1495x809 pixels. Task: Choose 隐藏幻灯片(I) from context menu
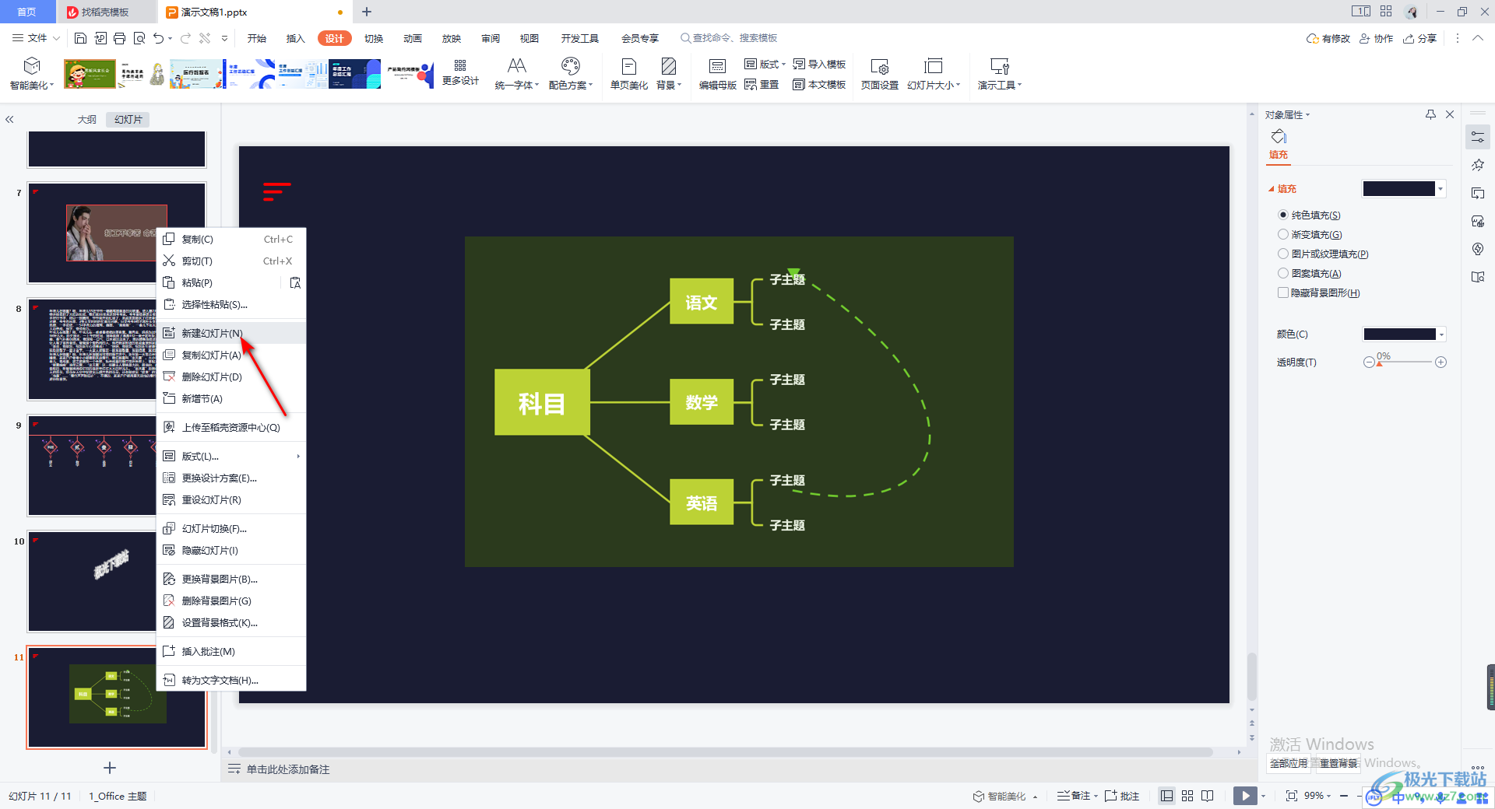tap(231, 550)
